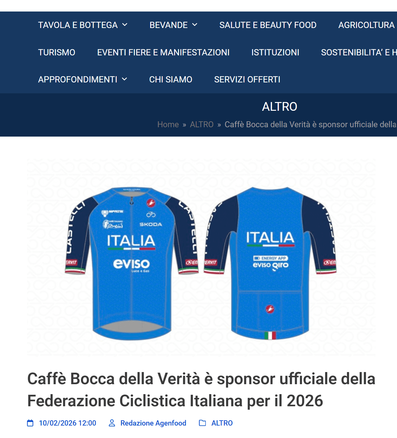Click the article headline about Caffè Bocca della Verità
Image resolution: width=397 pixels, height=438 pixels.
(x=201, y=390)
